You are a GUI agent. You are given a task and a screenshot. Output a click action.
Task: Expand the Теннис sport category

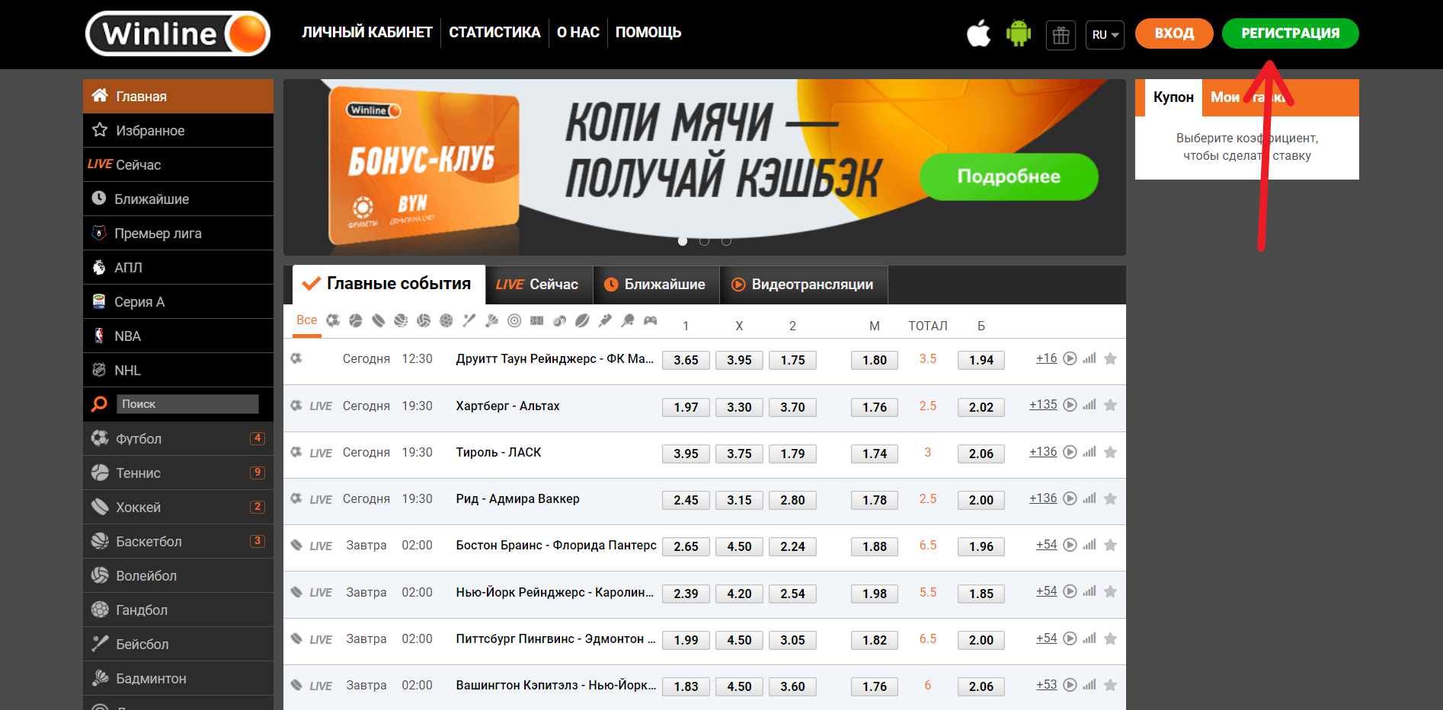(178, 473)
